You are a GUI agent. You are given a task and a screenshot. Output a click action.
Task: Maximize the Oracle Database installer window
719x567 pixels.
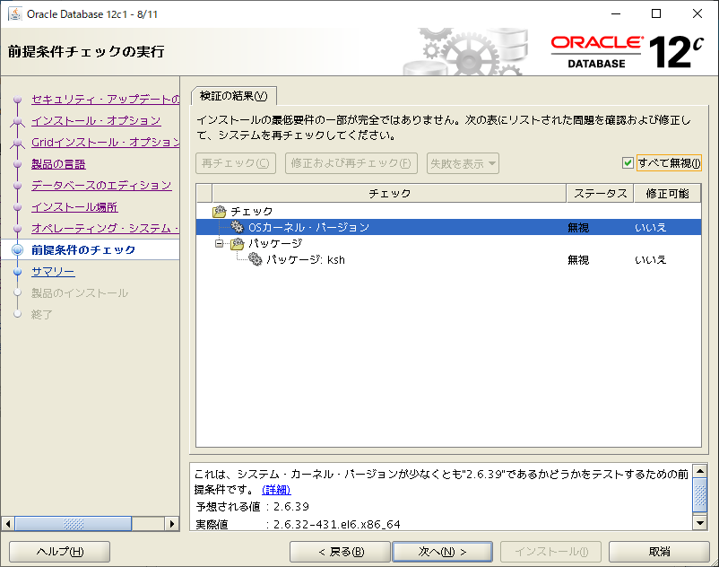click(656, 13)
